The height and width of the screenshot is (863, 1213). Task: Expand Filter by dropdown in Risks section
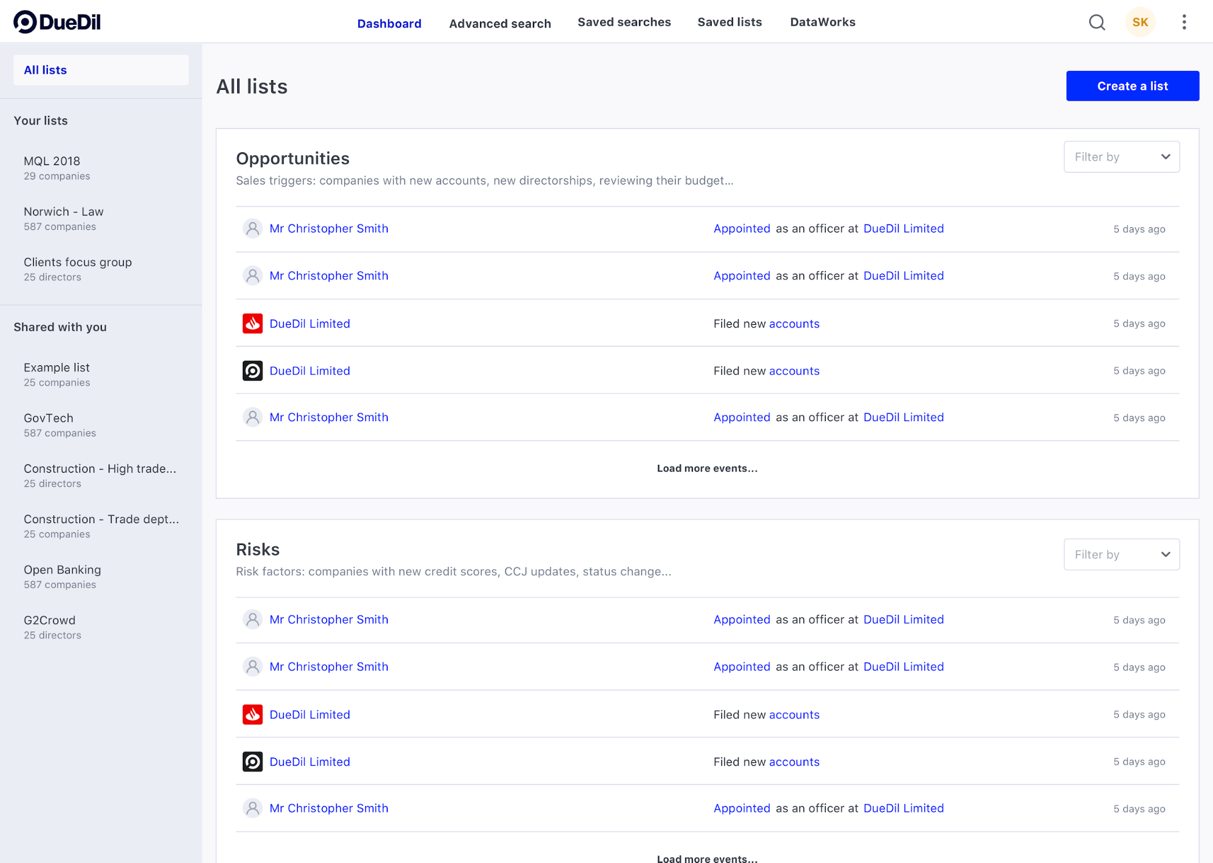click(1121, 555)
